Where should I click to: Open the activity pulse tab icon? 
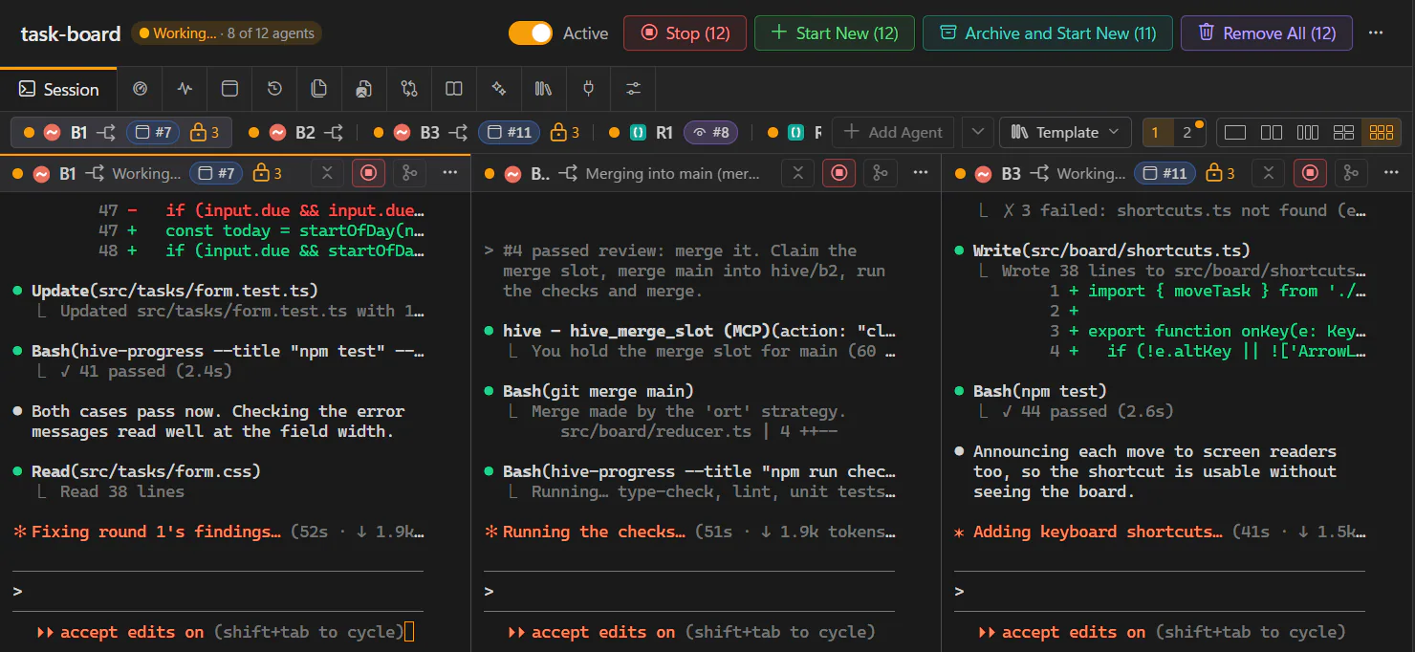pos(185,89)
